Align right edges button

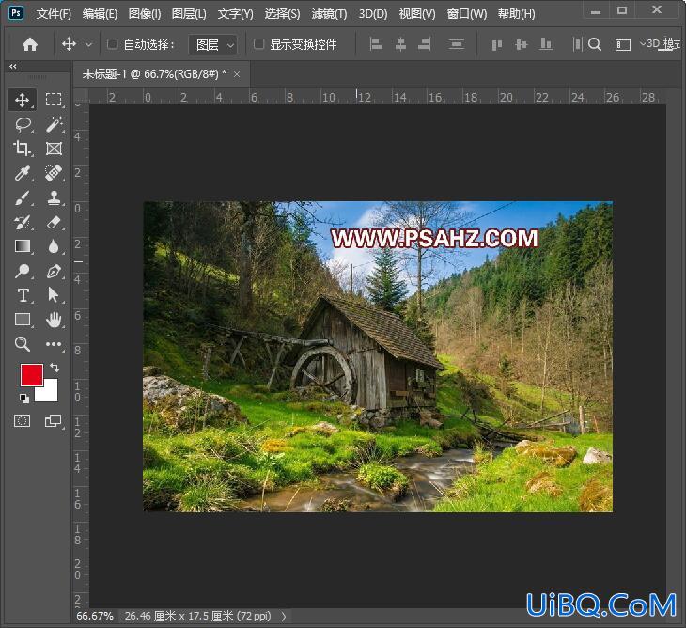(425, 44)
